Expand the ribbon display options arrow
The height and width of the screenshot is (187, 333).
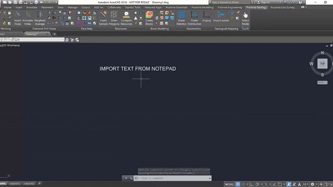pos(306,7)
